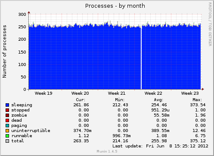Click the 'stopped' legend label
This screenshot has height=156, width=214.
click(x=20, y=110)
